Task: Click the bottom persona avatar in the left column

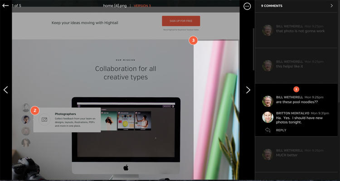Action: 26,143
